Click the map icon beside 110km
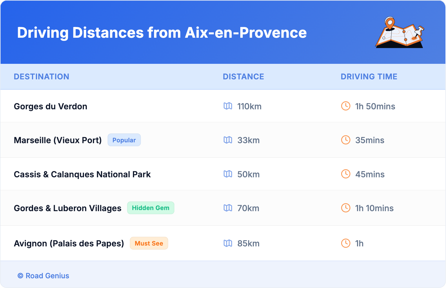 (228, 106)
